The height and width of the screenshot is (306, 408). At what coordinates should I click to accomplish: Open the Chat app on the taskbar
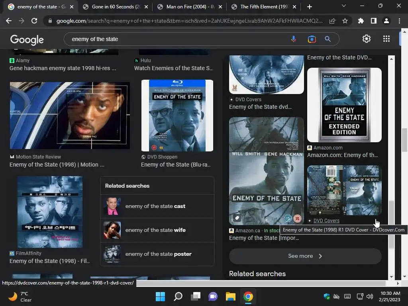[x=213, y=296]
